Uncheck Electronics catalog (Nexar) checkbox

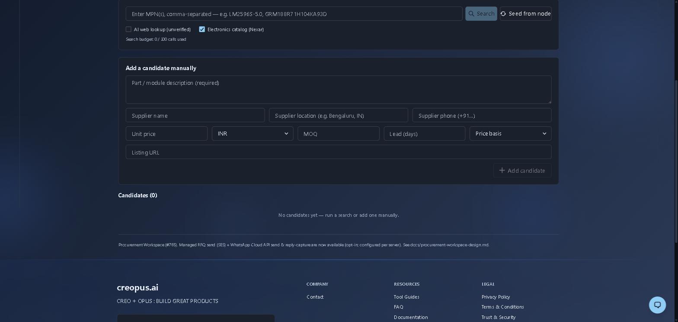click(202, 29)
